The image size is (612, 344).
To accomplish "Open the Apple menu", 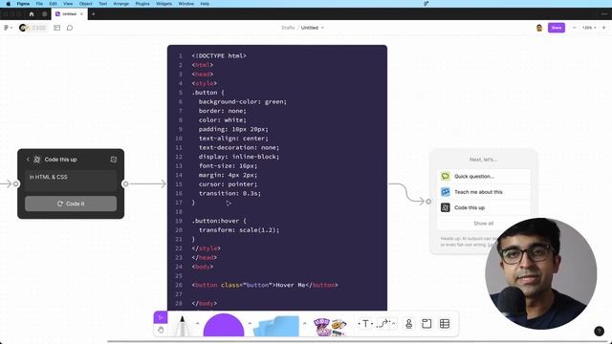I will click(9, 4).
